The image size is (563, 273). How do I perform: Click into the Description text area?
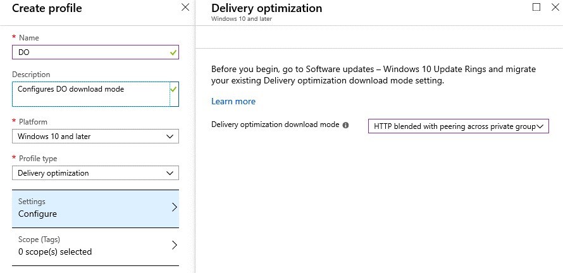click(89, 94)
